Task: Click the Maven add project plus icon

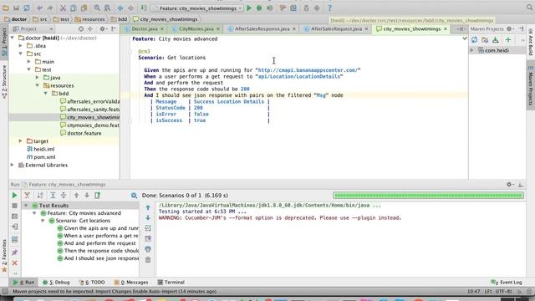Action: tap(508, 40)
